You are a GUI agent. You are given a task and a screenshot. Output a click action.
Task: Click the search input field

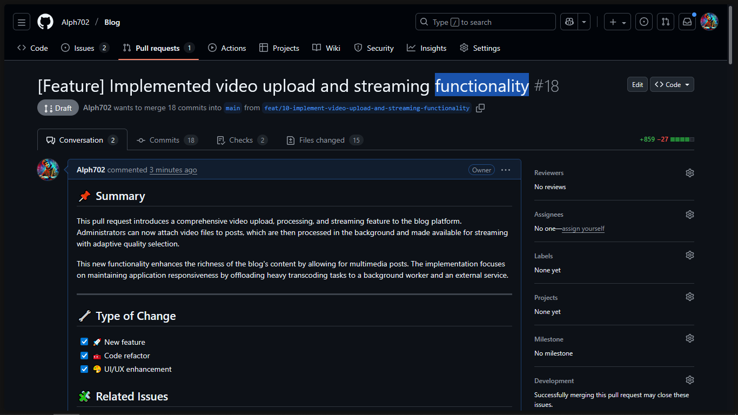[x=485, y=22]
